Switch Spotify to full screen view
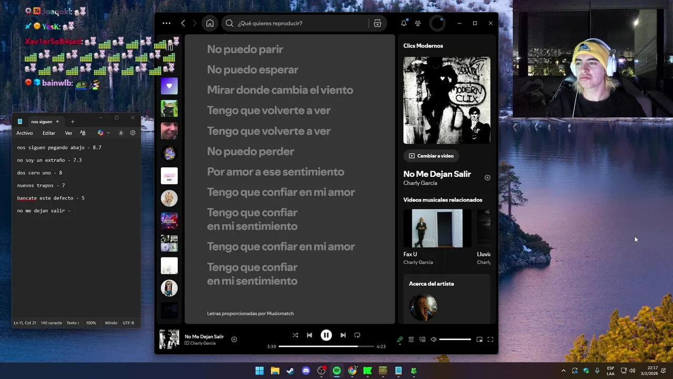The width and height of the screenshot is (673, 379). (490, 340)
